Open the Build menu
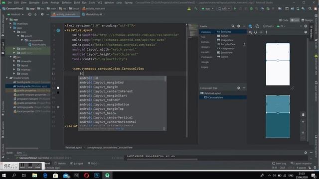The width and height of the screenshot is (319, 179). [x=77, y=2]
